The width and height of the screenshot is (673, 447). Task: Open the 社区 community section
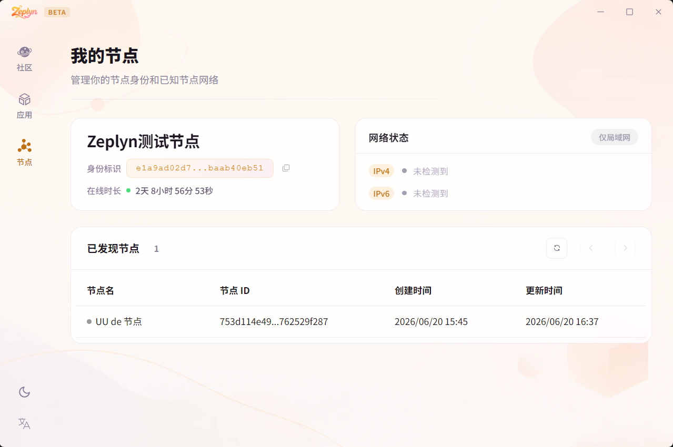[24, 59]
